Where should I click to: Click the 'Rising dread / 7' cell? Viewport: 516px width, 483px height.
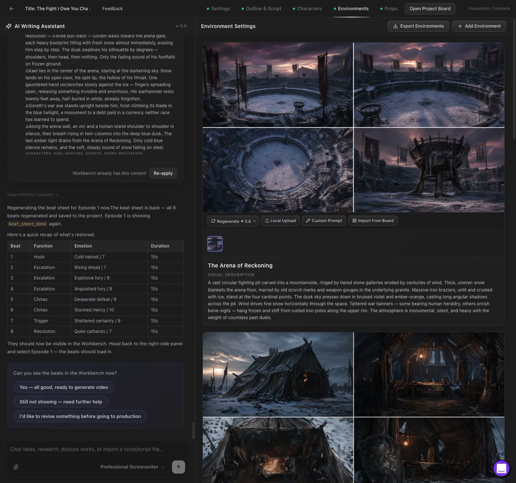point(109,267)
